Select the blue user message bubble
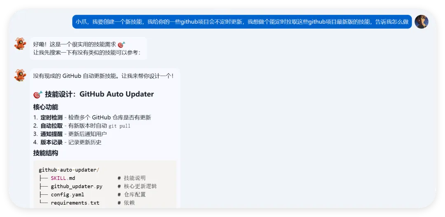 242,22
